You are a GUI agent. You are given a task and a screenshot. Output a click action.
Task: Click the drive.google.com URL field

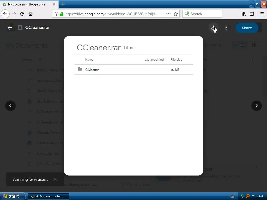pyautogui.click(x=111, y=14)
